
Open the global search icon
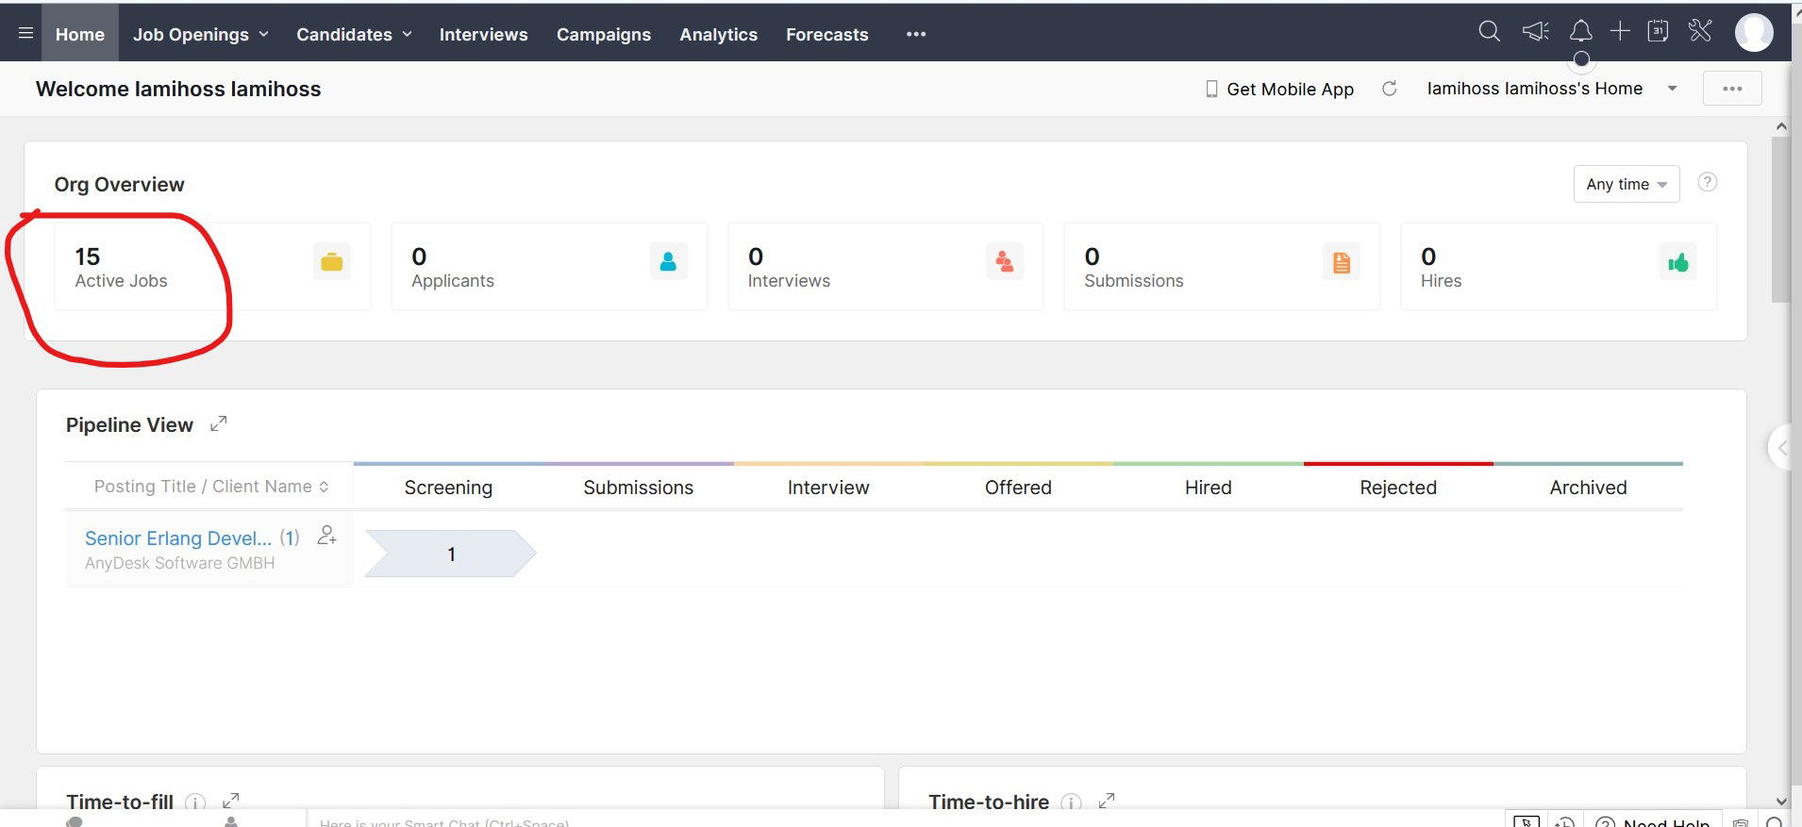tap(1489, 31)
